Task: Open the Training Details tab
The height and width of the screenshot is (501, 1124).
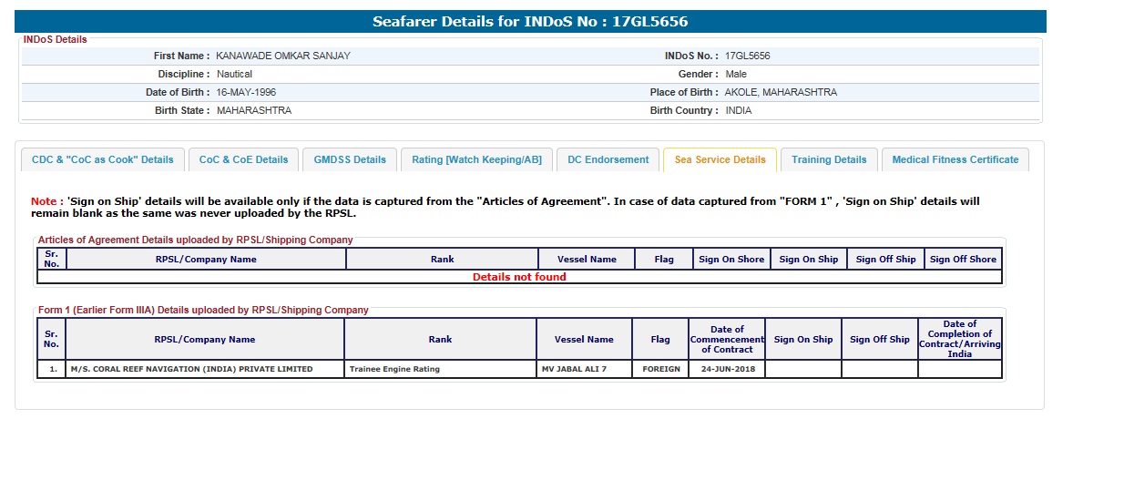Action: coord(829,159)
